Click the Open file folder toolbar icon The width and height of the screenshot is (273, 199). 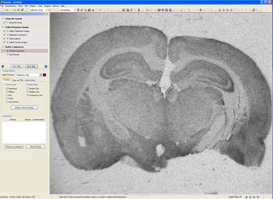[x=7, y=10]
